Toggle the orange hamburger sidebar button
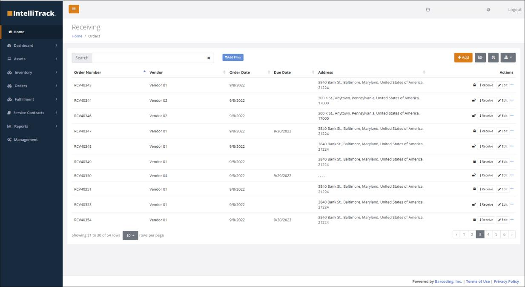Viewport: 525px width, 287px height. point(74,9)
